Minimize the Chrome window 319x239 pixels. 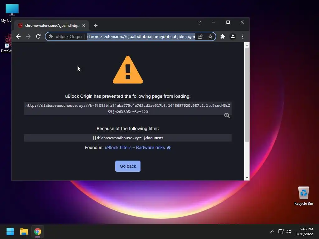(214, 22)
